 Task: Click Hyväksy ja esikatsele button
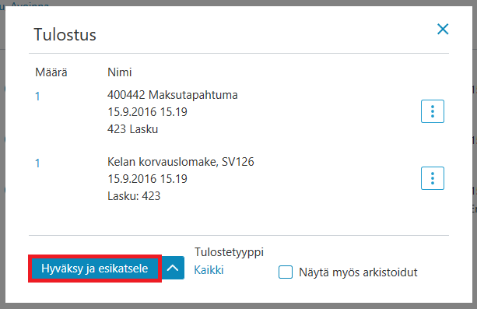coord(95,269)
